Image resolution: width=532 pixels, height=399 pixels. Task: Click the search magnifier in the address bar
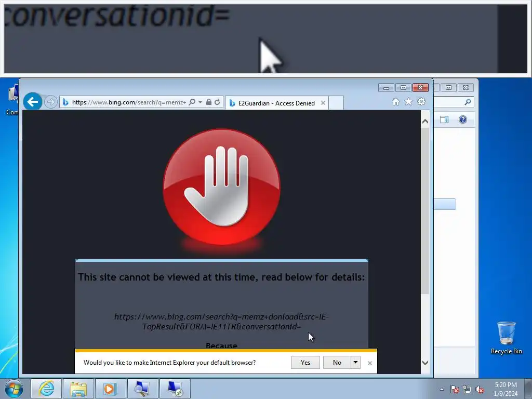[x=192, y=102]
